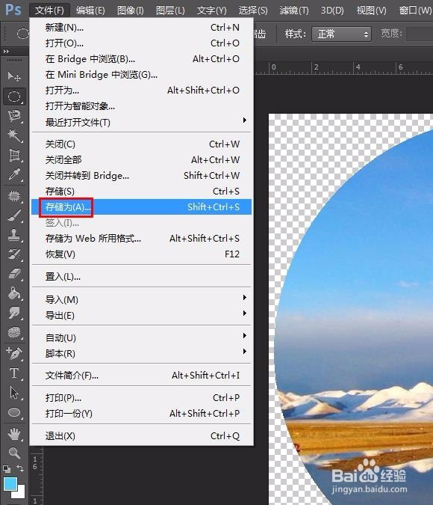Image resolution: width=433 pixels, height=505 pixels.
Task: Reset default colors icon
Action: tap(7, 468)
